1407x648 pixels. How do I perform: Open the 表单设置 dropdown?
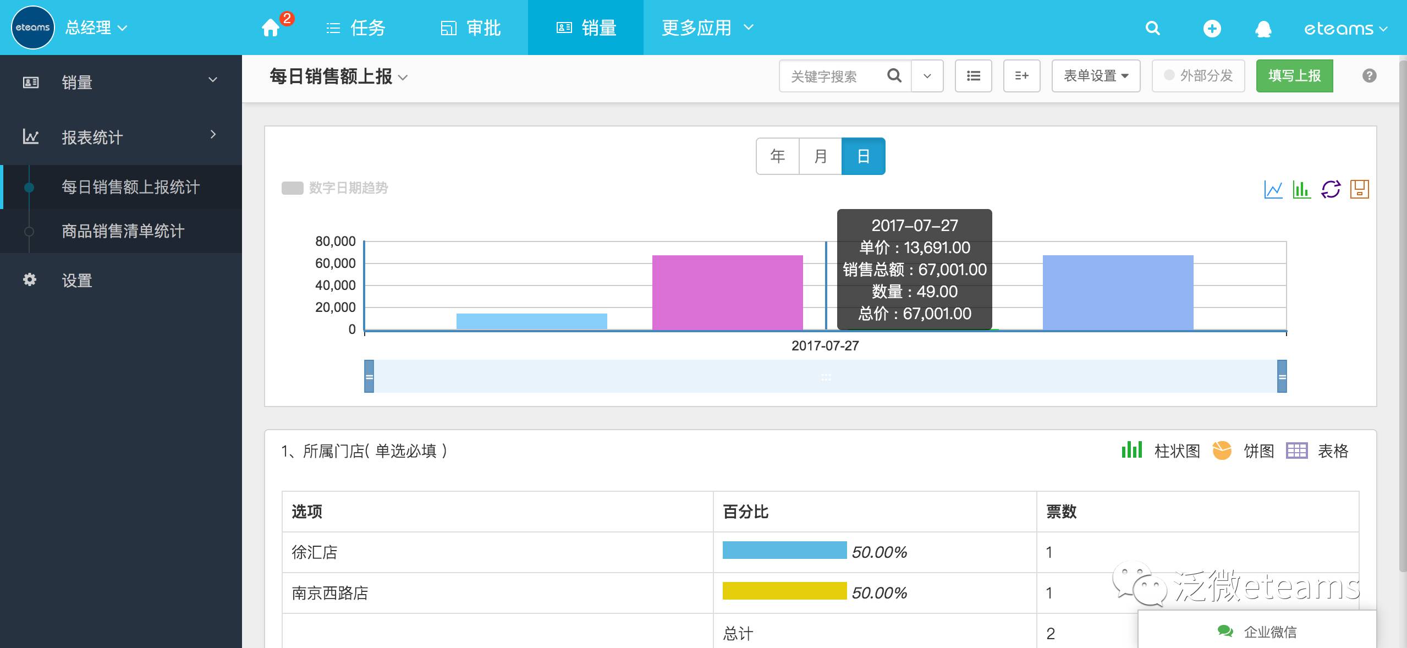[1095, 76]
